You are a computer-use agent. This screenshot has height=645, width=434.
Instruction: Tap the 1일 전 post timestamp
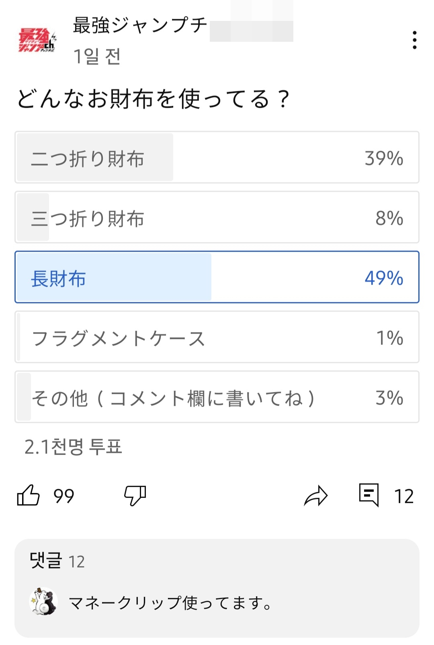click(97, 56)
